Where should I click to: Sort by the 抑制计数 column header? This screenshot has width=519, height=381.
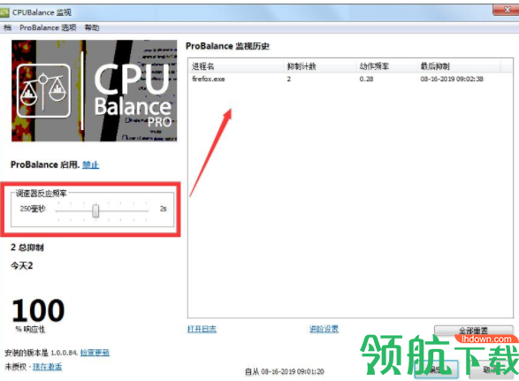click(x=320, y=66)
